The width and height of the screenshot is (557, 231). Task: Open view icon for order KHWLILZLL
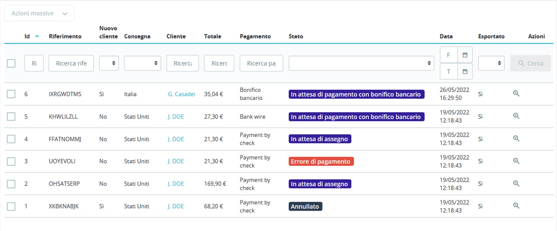(516, 116)
